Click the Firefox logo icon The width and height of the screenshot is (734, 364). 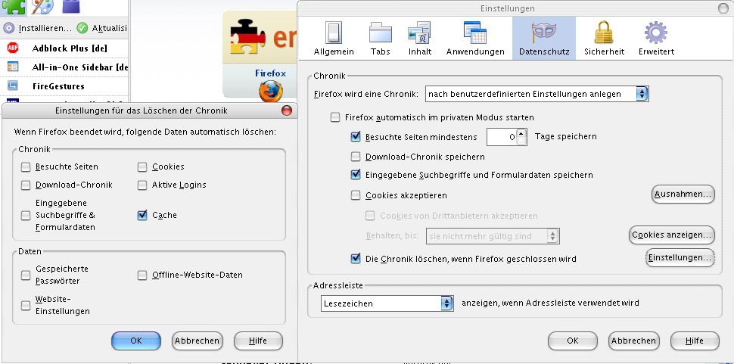270,90
